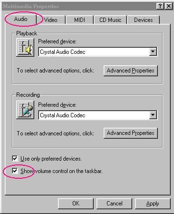This screenshot has width=174, height=214.
Task: Select the Playback Crystal Audio Codec field
Action: [x=98, y=51]
